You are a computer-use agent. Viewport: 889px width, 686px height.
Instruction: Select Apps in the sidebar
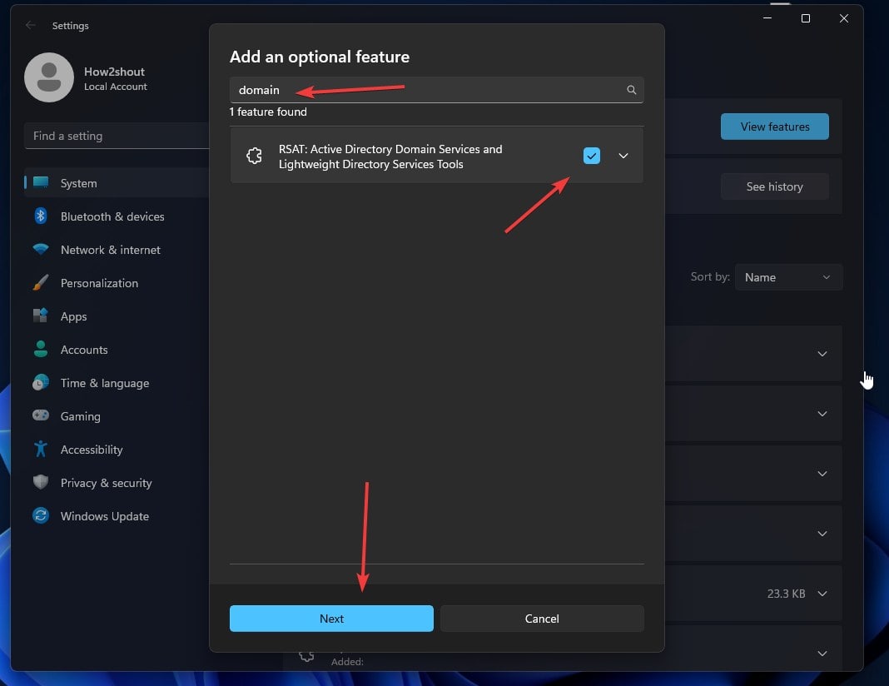pos(117,316)
